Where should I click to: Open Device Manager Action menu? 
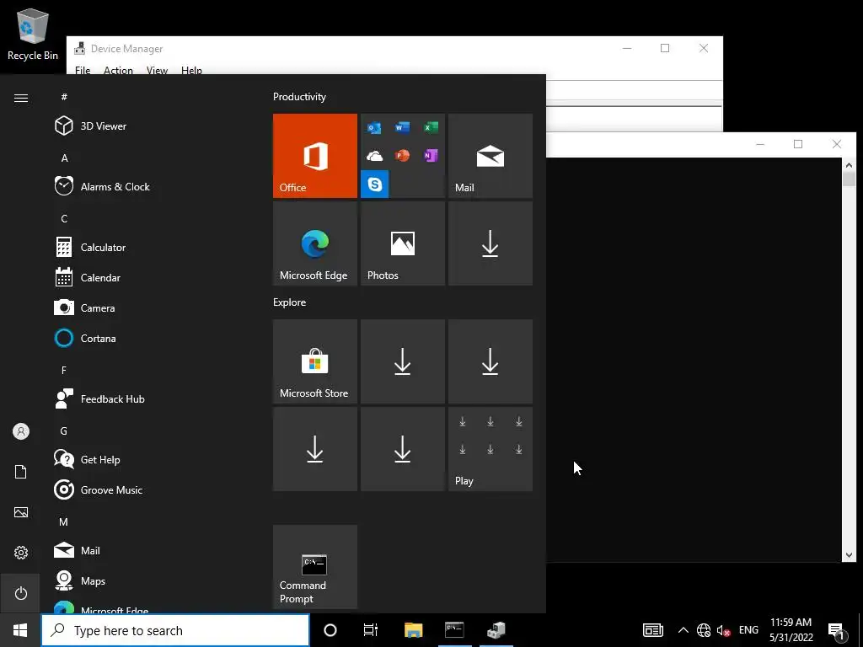coord(118,71)
